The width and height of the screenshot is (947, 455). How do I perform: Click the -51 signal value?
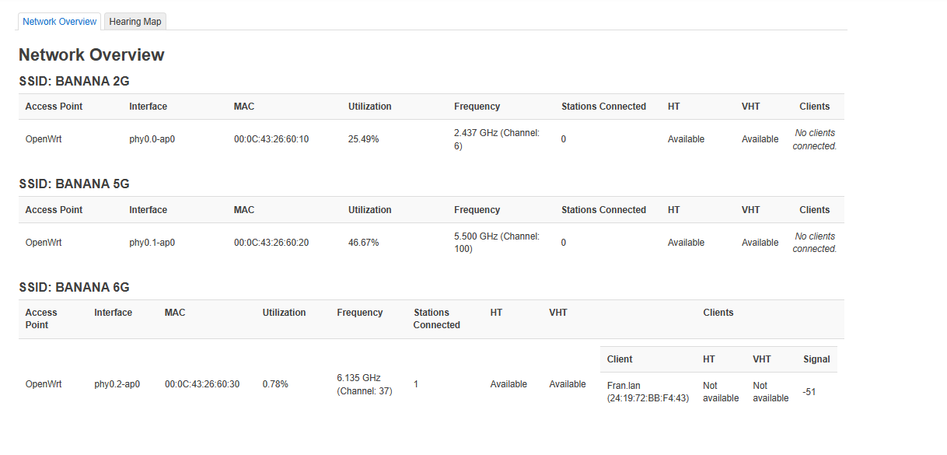coord(809,392)
